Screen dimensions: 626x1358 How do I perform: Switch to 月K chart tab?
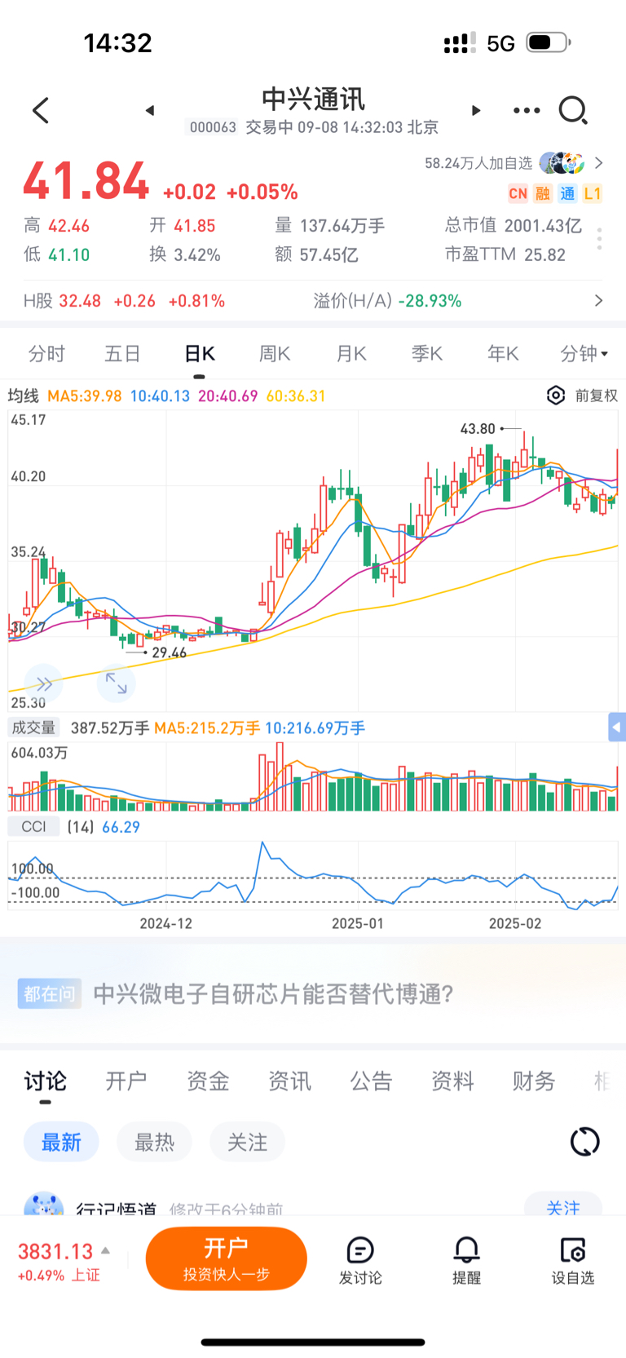point(350,353)
